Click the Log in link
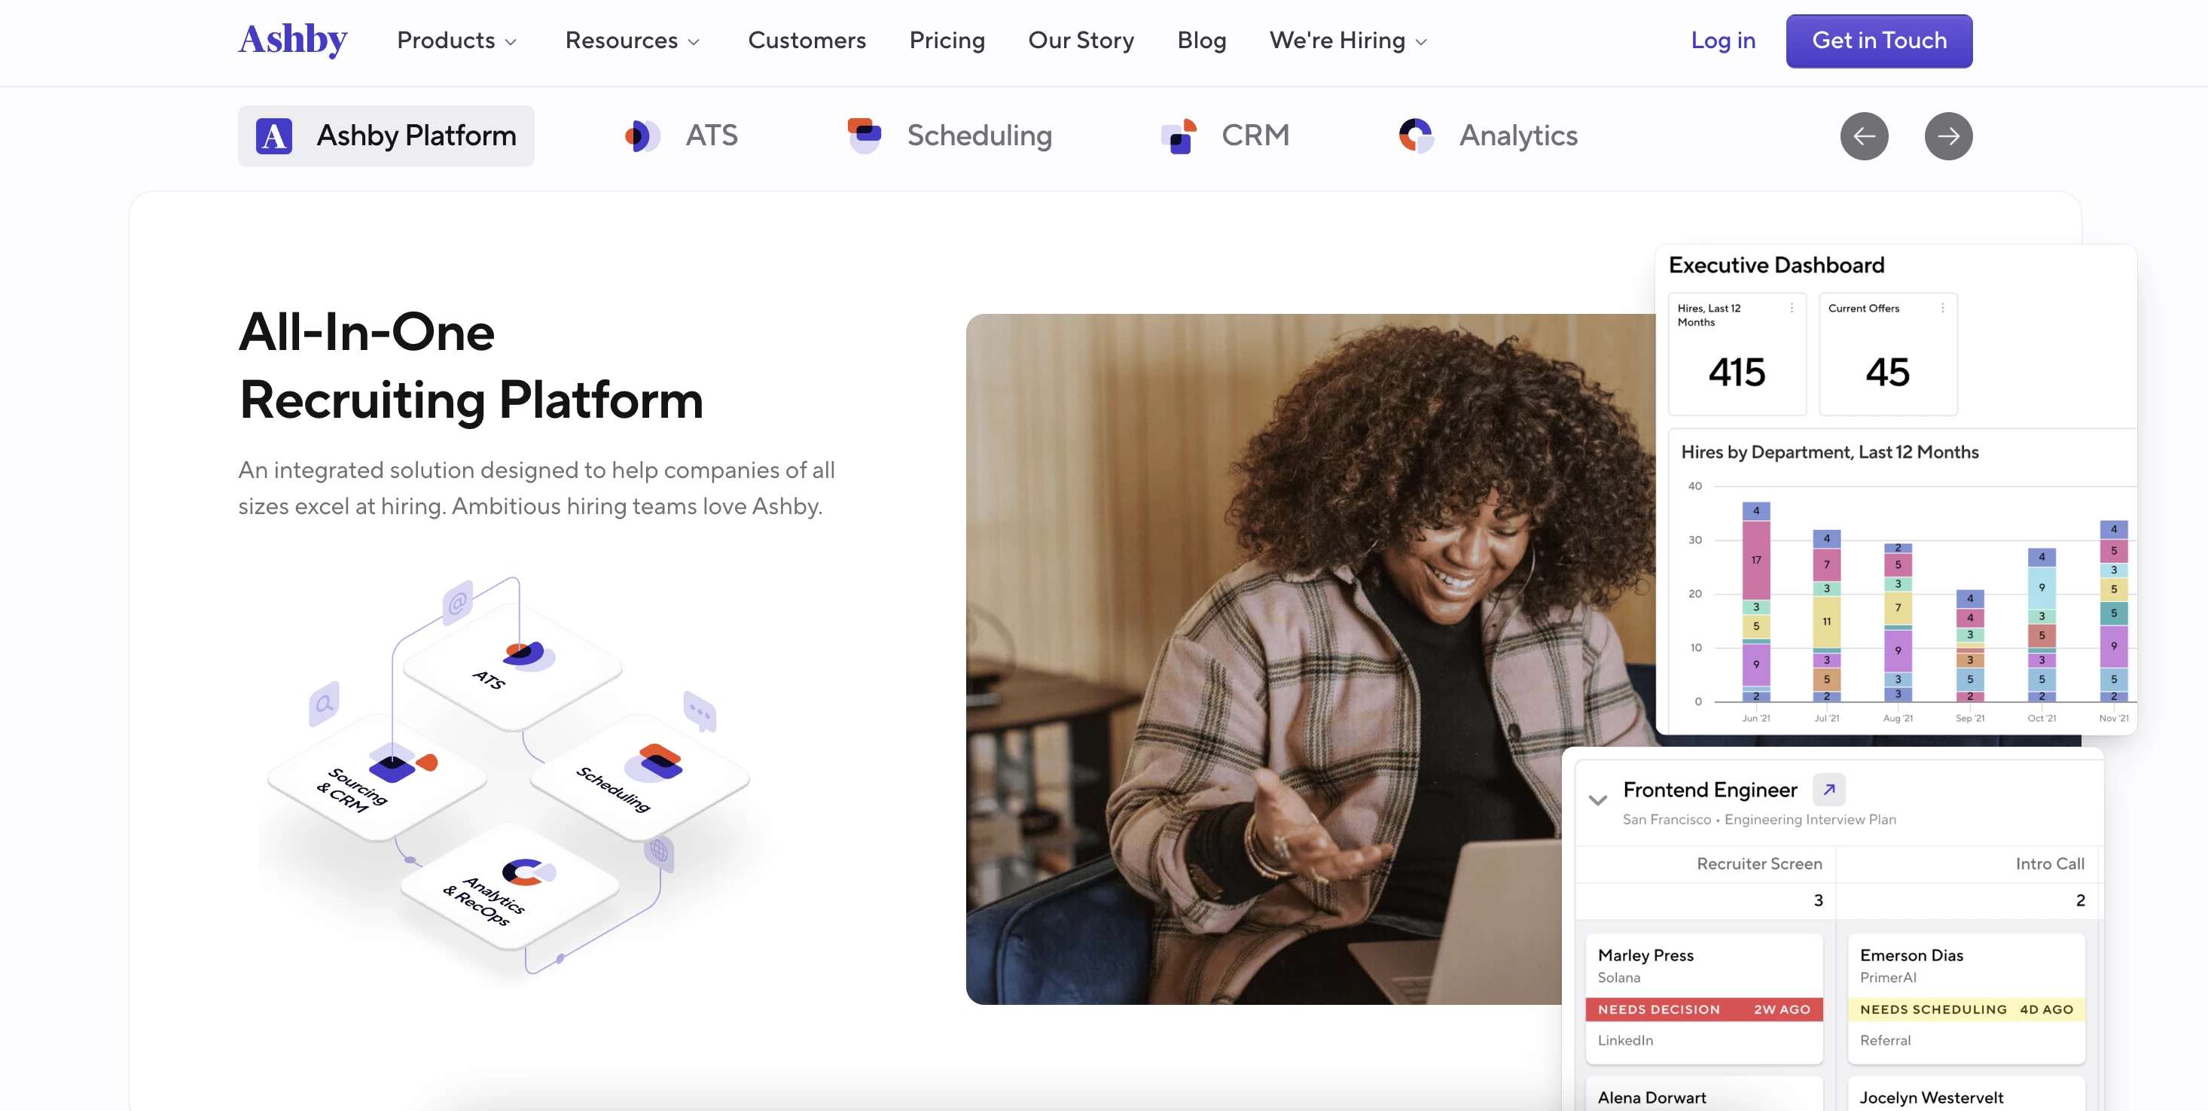The width and height of the screenshot is (2208, 1111). point(1723,40)
